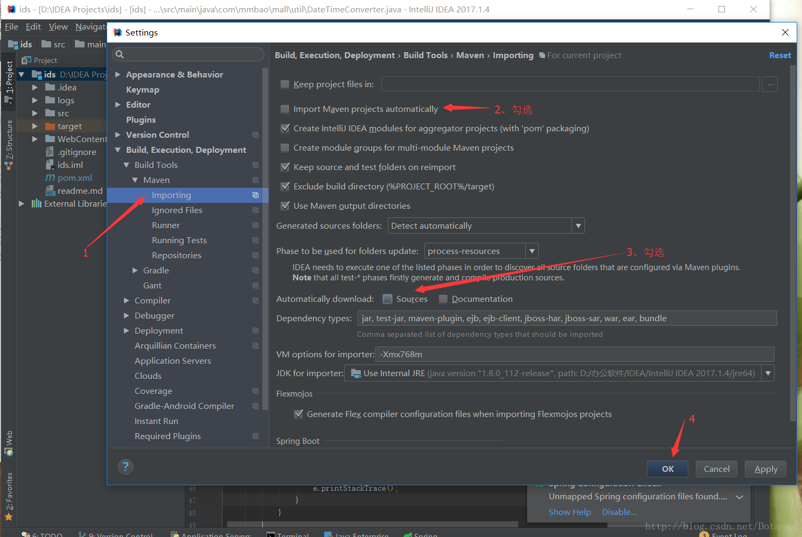Expand the logs folder in project tree
Screen dimensions: 802x537
point(35,100)
